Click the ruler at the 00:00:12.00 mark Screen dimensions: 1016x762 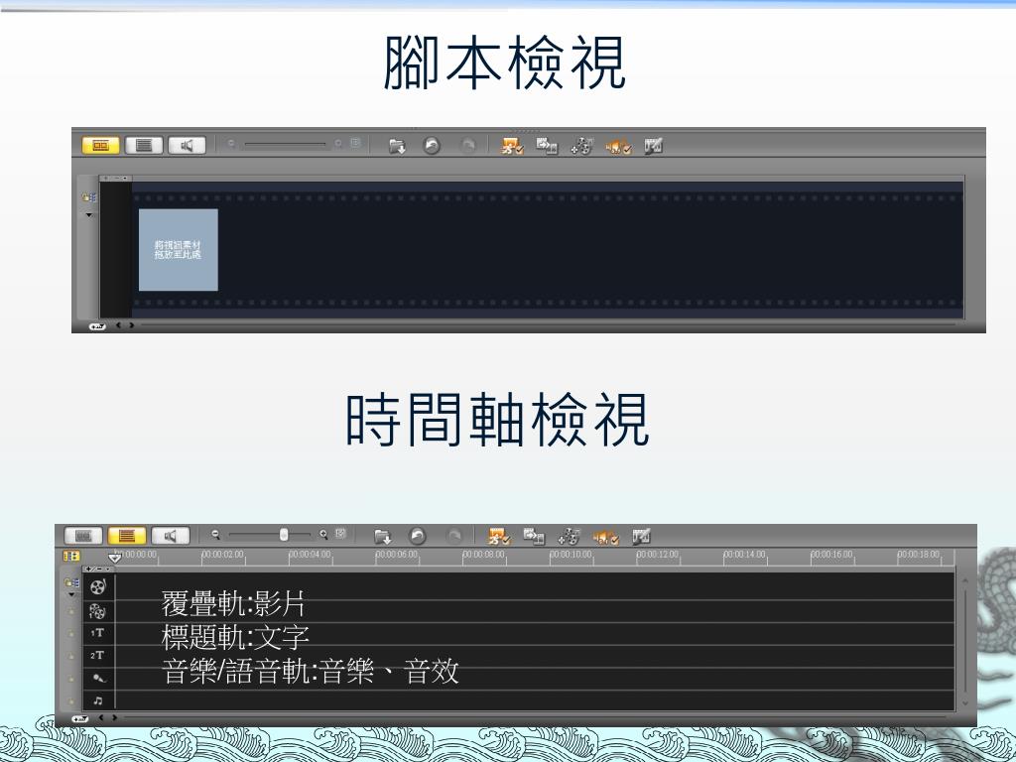tap(657, 556)
